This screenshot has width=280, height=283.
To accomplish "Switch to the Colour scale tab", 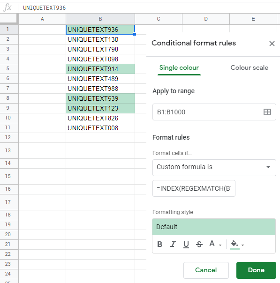I will [x=250, y=67].
